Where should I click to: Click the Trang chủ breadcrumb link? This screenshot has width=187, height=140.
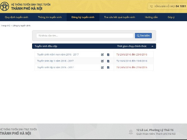coord(5,26)
